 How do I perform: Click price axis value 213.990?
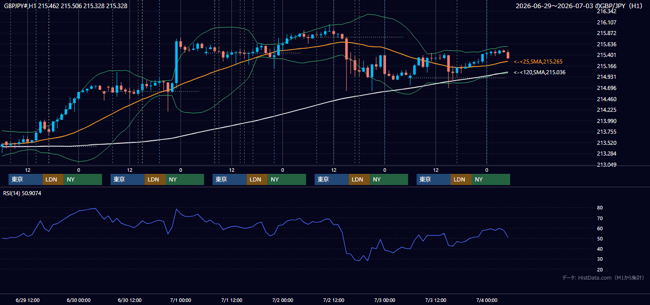tap(606, 121)
